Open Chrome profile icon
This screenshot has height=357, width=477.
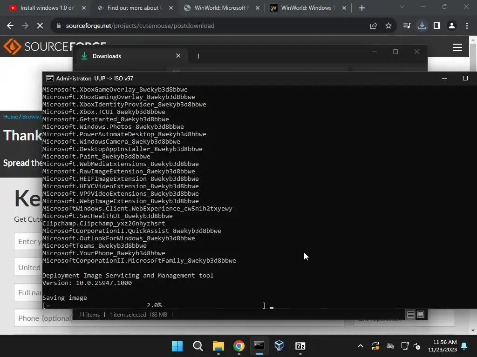[x=452, y=26]
